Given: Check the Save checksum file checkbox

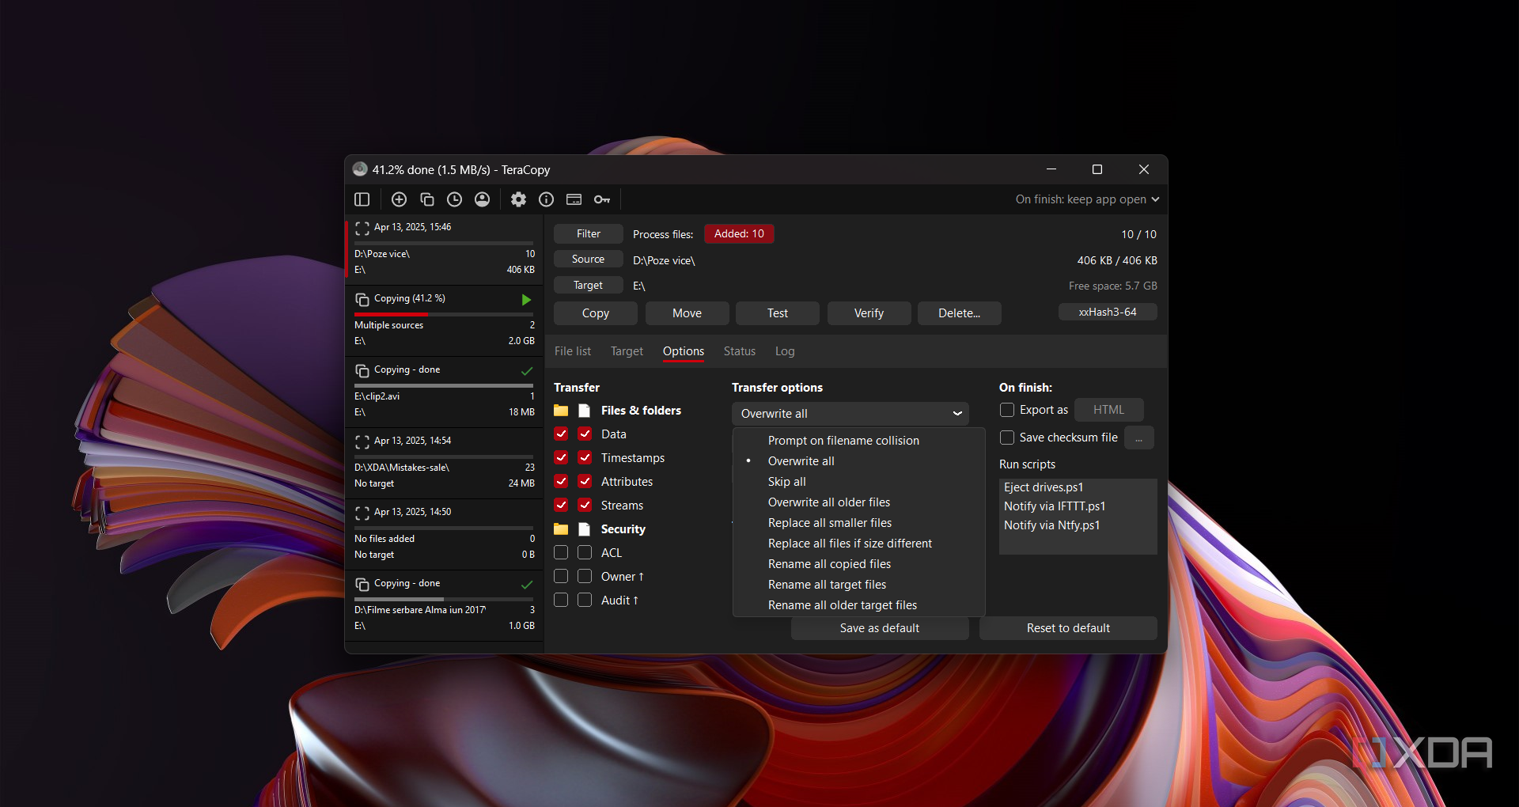Looking at the screenshot, I should (x=1007, y=438).
